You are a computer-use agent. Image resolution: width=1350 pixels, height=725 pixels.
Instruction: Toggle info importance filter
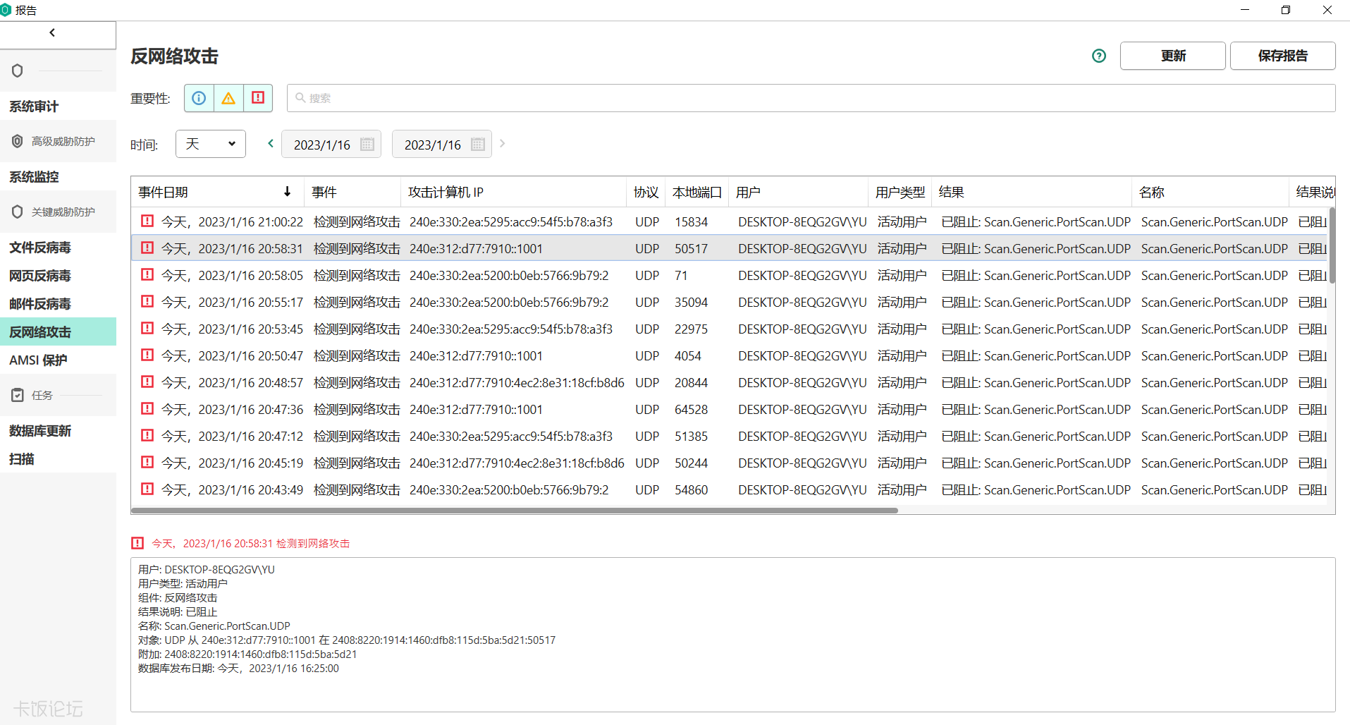click(199, 98)
